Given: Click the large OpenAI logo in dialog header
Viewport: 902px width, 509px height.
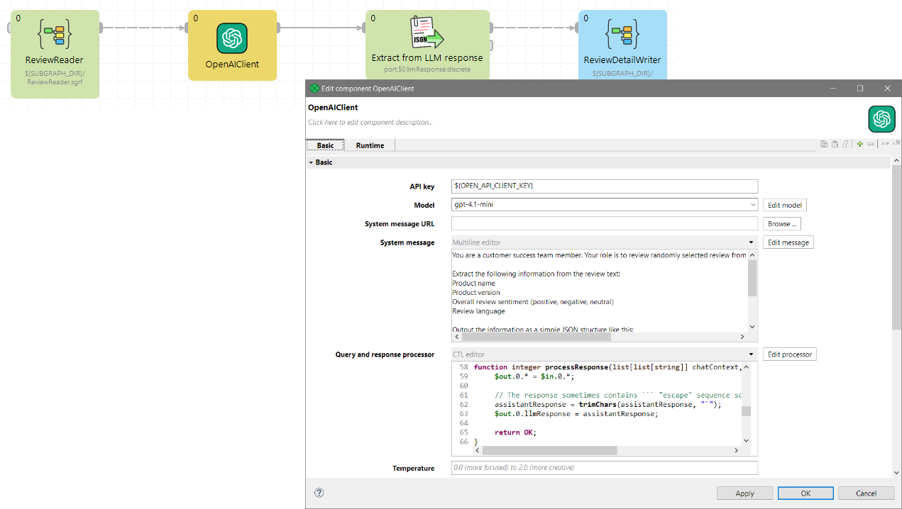Looking at the screenshot, I should 882,118.
